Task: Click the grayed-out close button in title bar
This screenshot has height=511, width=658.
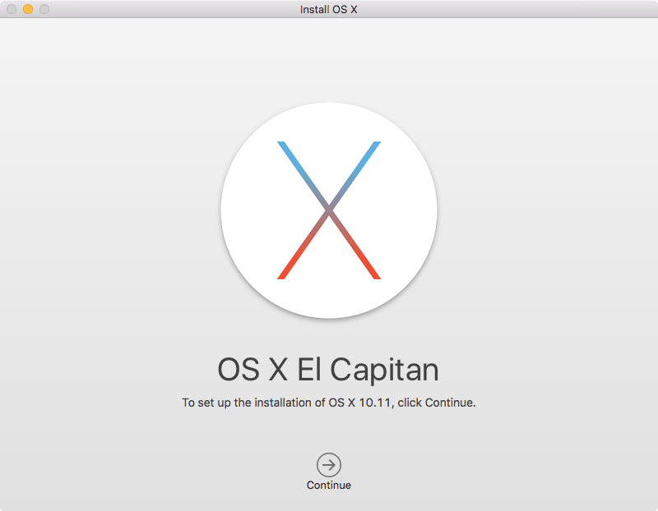Action: pyautogui.click(x=12, y=9)
